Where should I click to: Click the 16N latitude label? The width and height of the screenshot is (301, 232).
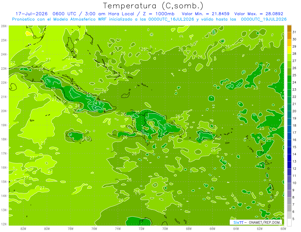click(4, 167)
